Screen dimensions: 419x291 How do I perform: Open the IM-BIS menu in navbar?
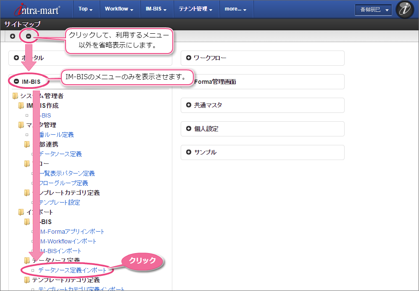click(x=156, y=9)
